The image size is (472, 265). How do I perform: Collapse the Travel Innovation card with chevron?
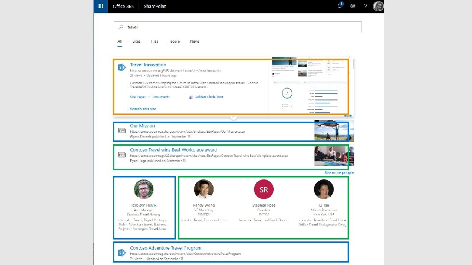click(234, 117)
